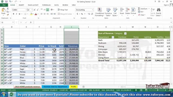Open the Format cells menu icon

tap(133, 10)
